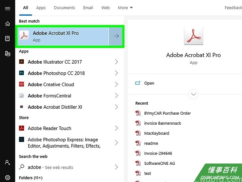The height and width of the screenshot is (182, 242).
Task: Expand Adobe Photoshop Express chevron
Action: coord(117,143)
